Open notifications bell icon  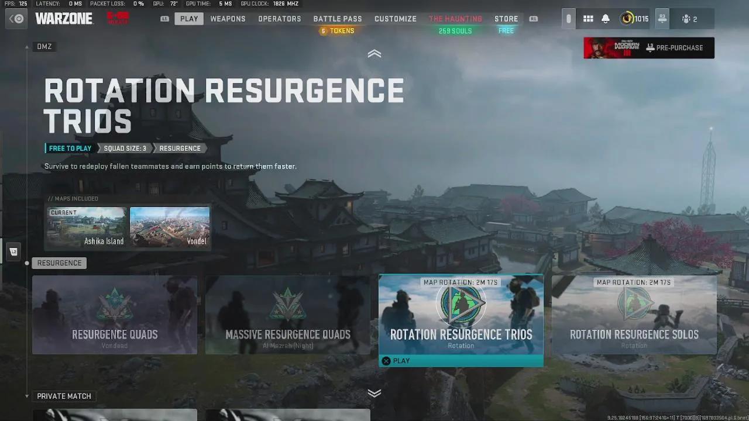pyautogui.click(x=606, y=19)
